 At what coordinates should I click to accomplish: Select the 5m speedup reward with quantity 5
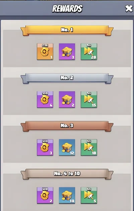click(89, 195)
